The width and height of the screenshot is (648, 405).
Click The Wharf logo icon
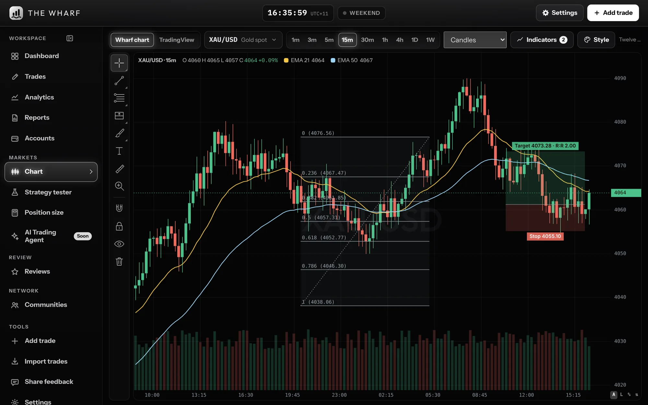(16, 13)
